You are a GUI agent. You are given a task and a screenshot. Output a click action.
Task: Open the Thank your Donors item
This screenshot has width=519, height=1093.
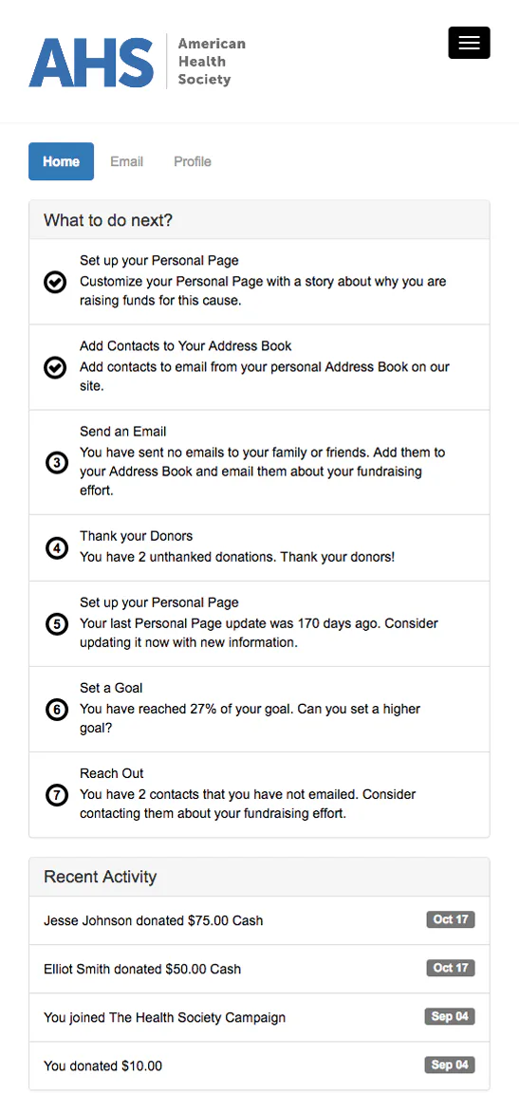[x=259, y=547]
